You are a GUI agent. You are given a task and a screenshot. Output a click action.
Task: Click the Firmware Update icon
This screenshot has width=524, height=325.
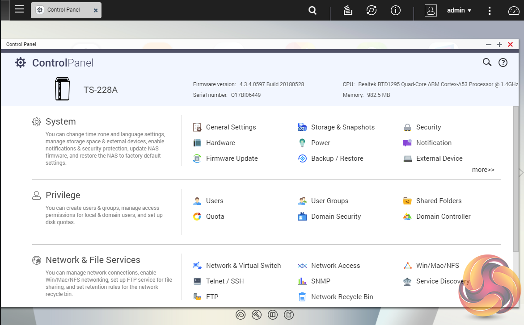click(197, 158)
